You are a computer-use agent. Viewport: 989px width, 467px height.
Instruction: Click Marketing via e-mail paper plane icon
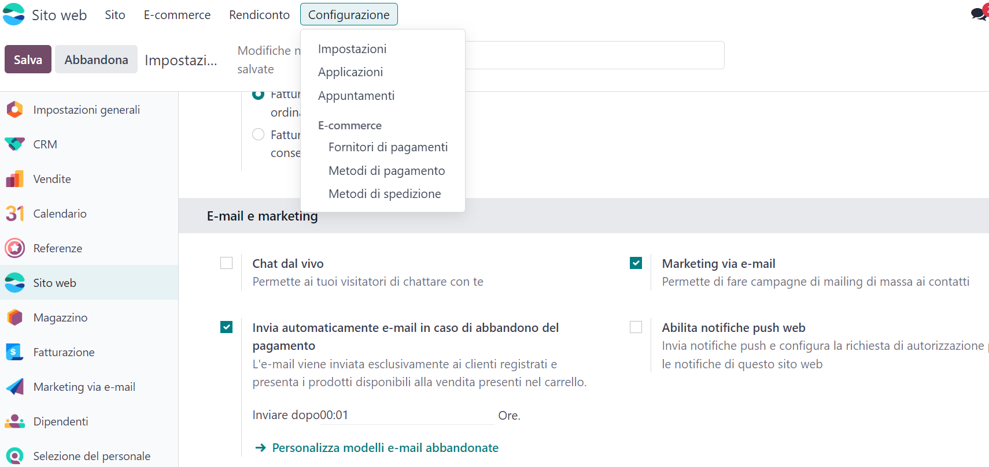coord(14,387)
